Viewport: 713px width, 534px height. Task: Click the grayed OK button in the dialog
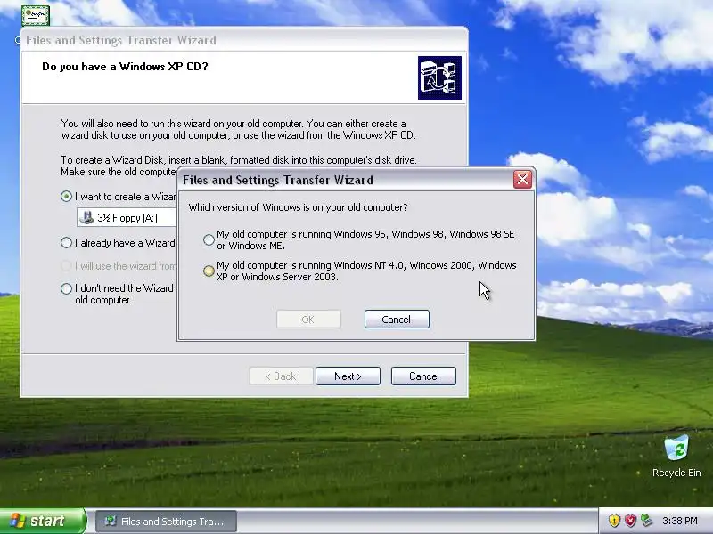click(308, 320)
